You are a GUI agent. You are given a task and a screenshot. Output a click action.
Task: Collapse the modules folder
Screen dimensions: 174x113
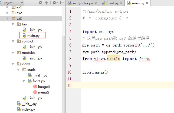click(x=13, y=52)
